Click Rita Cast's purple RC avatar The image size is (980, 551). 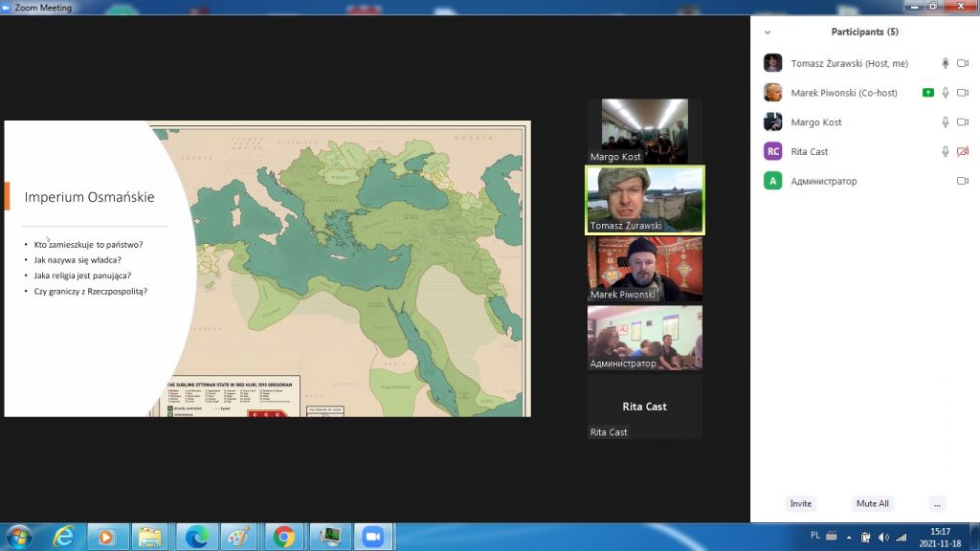tap(772, 151)
